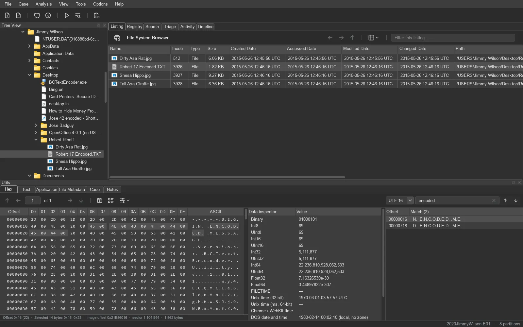The image size is (523, 327).
Task: Go to last hex page down arrow
Action: coord(81,200)
